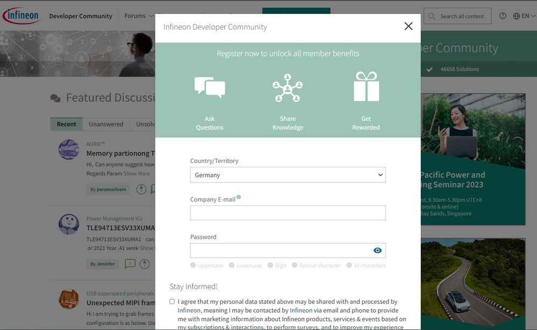Click the AURIX car avatar thumbnail

coord(69,150)
